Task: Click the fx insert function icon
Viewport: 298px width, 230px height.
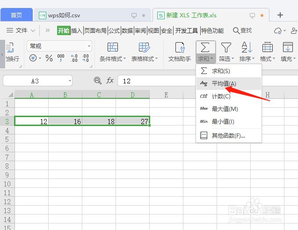Action: [110, 81]
